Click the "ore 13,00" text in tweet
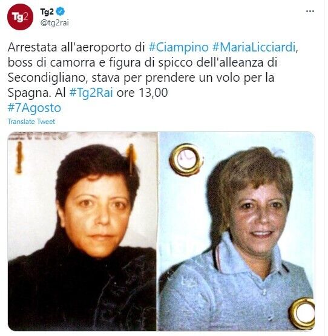 tap(142, 93)
